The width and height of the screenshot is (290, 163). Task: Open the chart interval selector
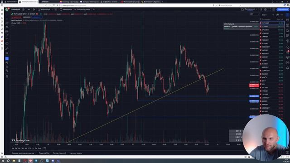tap(29, 10)
